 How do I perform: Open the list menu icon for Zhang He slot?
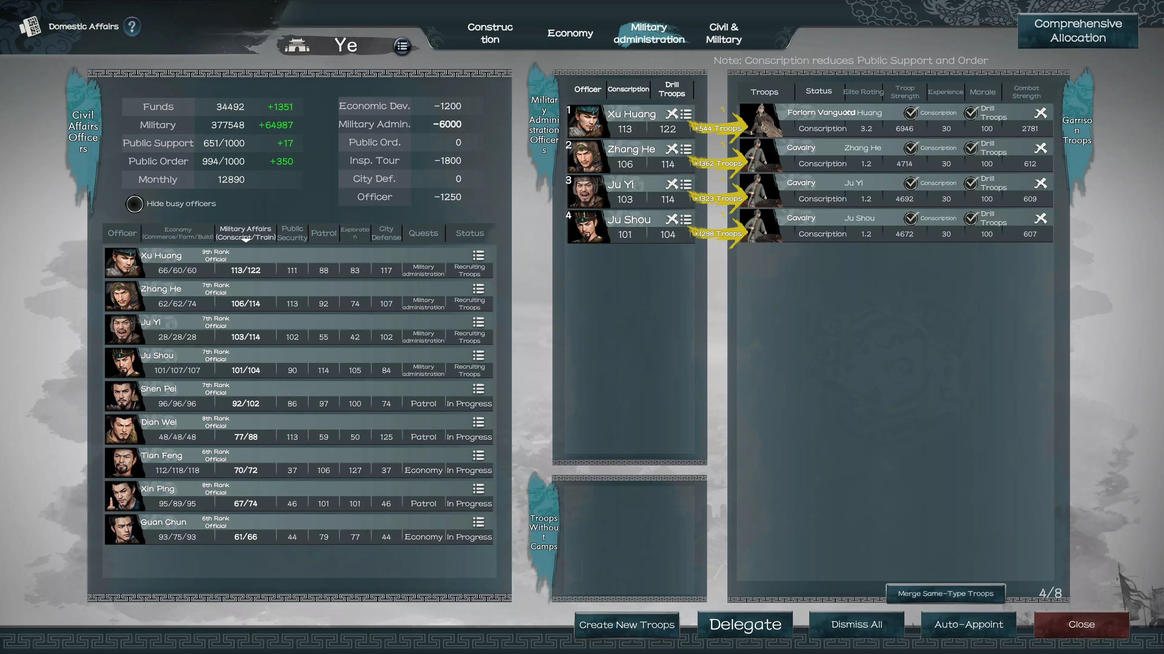coord(686,149)
